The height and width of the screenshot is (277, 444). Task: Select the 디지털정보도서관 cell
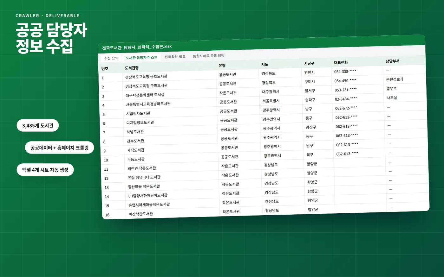coord(140,123)
